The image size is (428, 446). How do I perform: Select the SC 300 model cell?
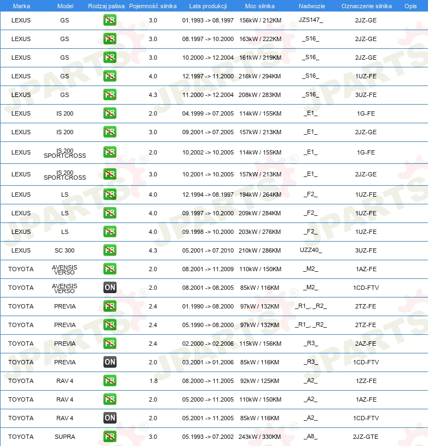click(x=65, y=250)
